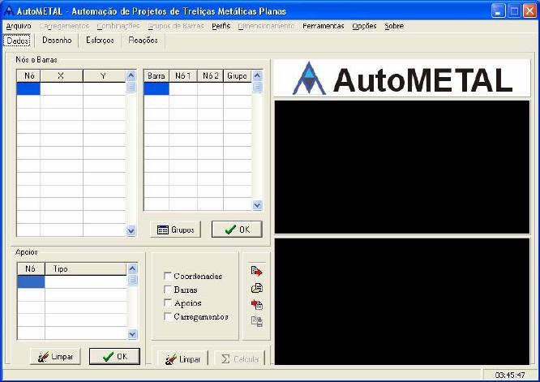The width and height of the screenshot is (540, 382).
Task: Click the export file icon with red arrow
Action: click(x=256, y=272)
